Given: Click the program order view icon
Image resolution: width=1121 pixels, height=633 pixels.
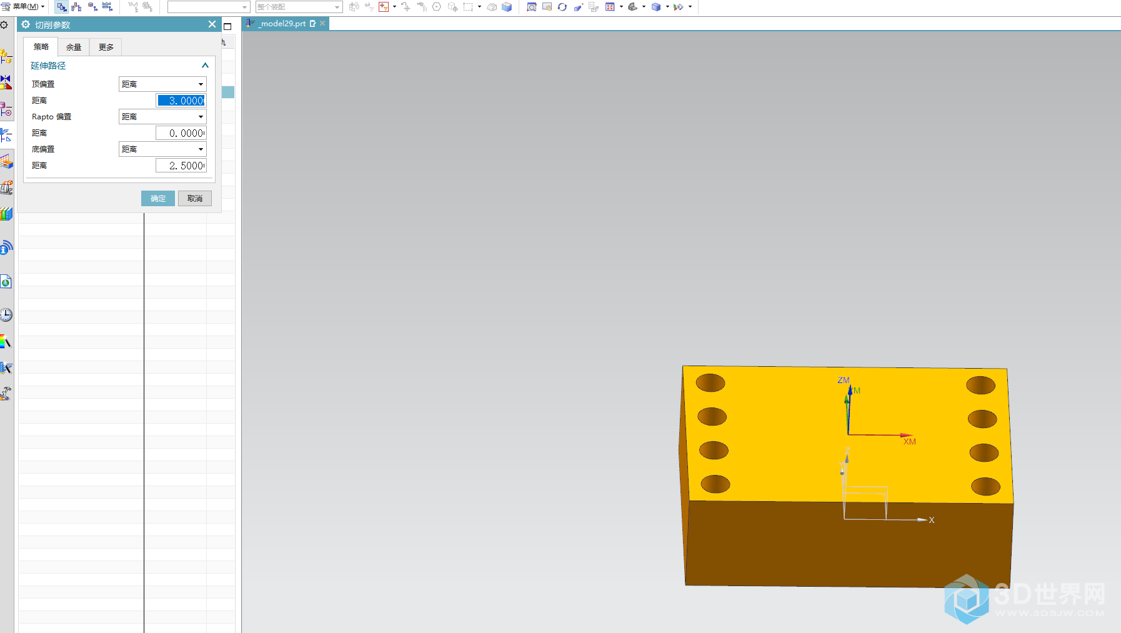Looking at the screenshot, I should pyautogui.click(x=62, y=7).
